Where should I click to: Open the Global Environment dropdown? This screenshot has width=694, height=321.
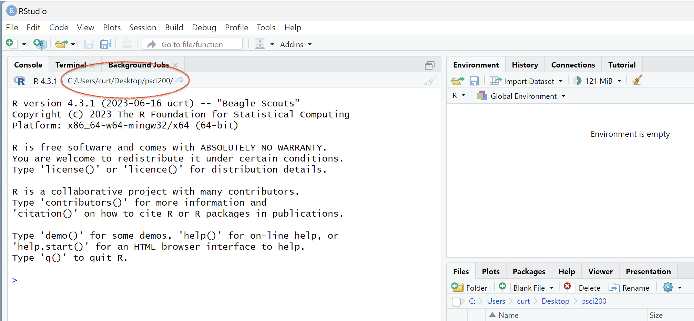click(x=521, y=96)
